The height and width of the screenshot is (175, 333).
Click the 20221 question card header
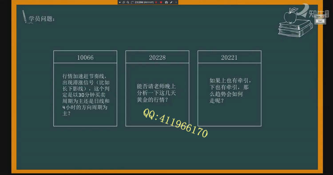230,57
